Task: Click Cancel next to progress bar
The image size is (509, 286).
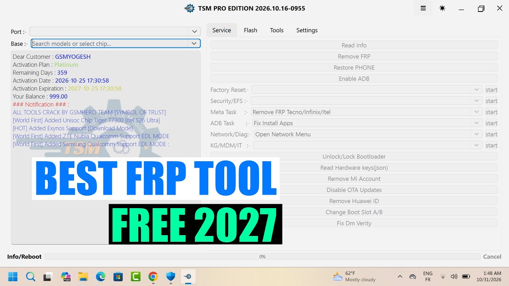Action: (x=492, y=257)
